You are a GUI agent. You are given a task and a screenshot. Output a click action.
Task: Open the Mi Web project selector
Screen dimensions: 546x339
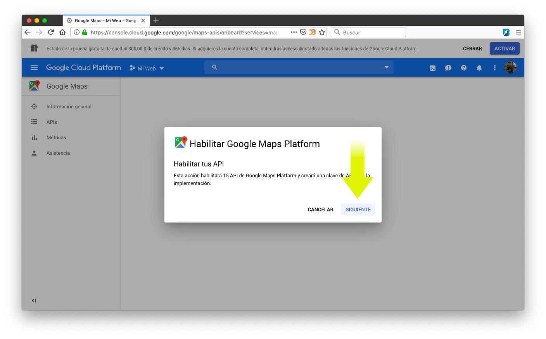click(147, 68)
